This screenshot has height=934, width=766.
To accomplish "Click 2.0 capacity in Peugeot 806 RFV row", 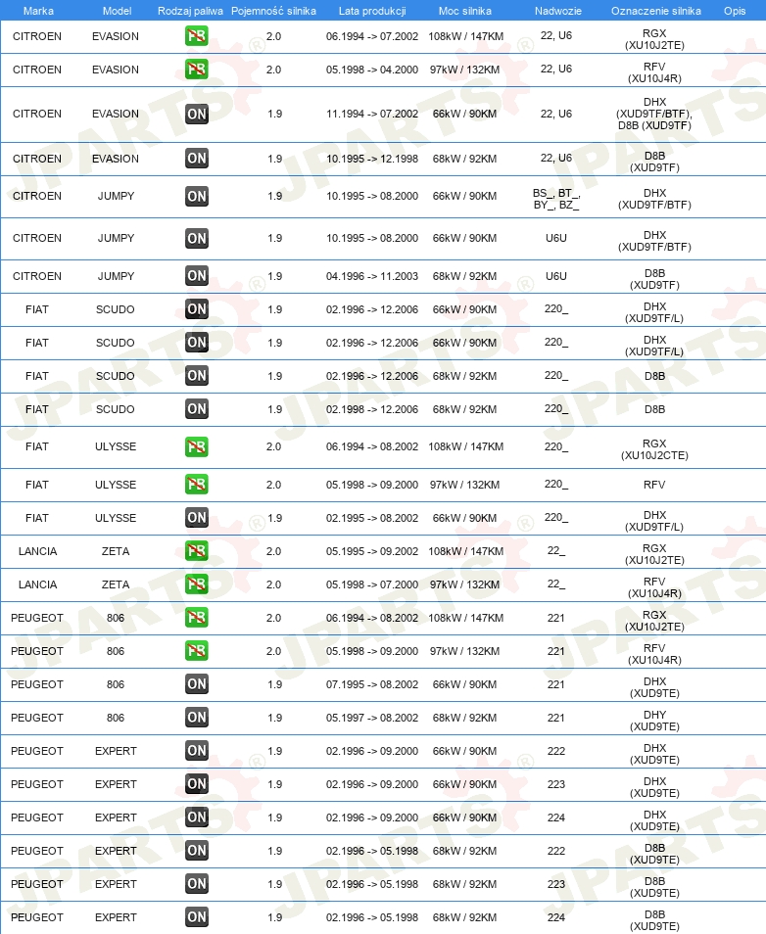I will (273, 652).
